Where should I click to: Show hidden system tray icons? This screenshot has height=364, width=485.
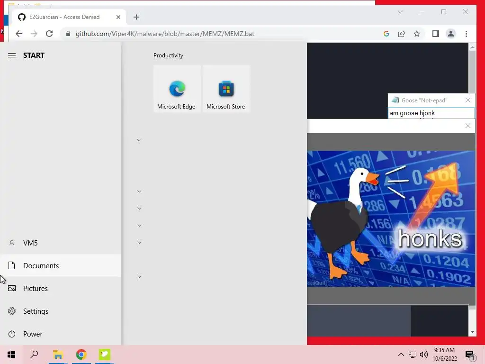(x=401, y=355)
